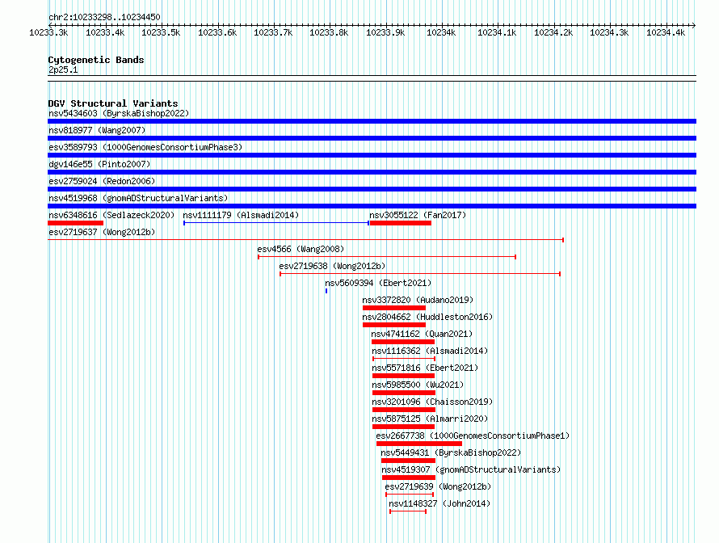Click red bar of nsv5985500

(404, 393)
